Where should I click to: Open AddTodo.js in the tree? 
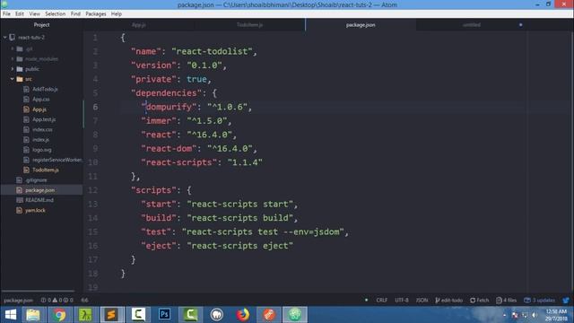[45, 89]
